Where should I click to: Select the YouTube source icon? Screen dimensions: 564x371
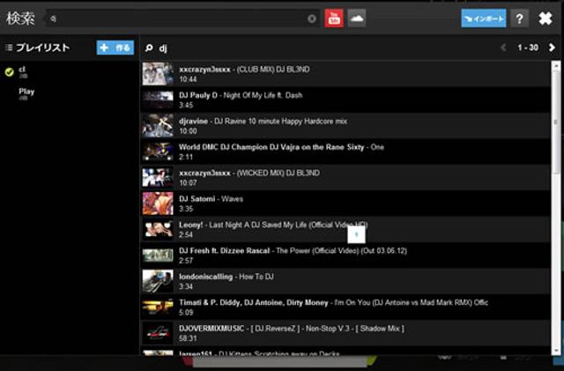pos(334,18)
